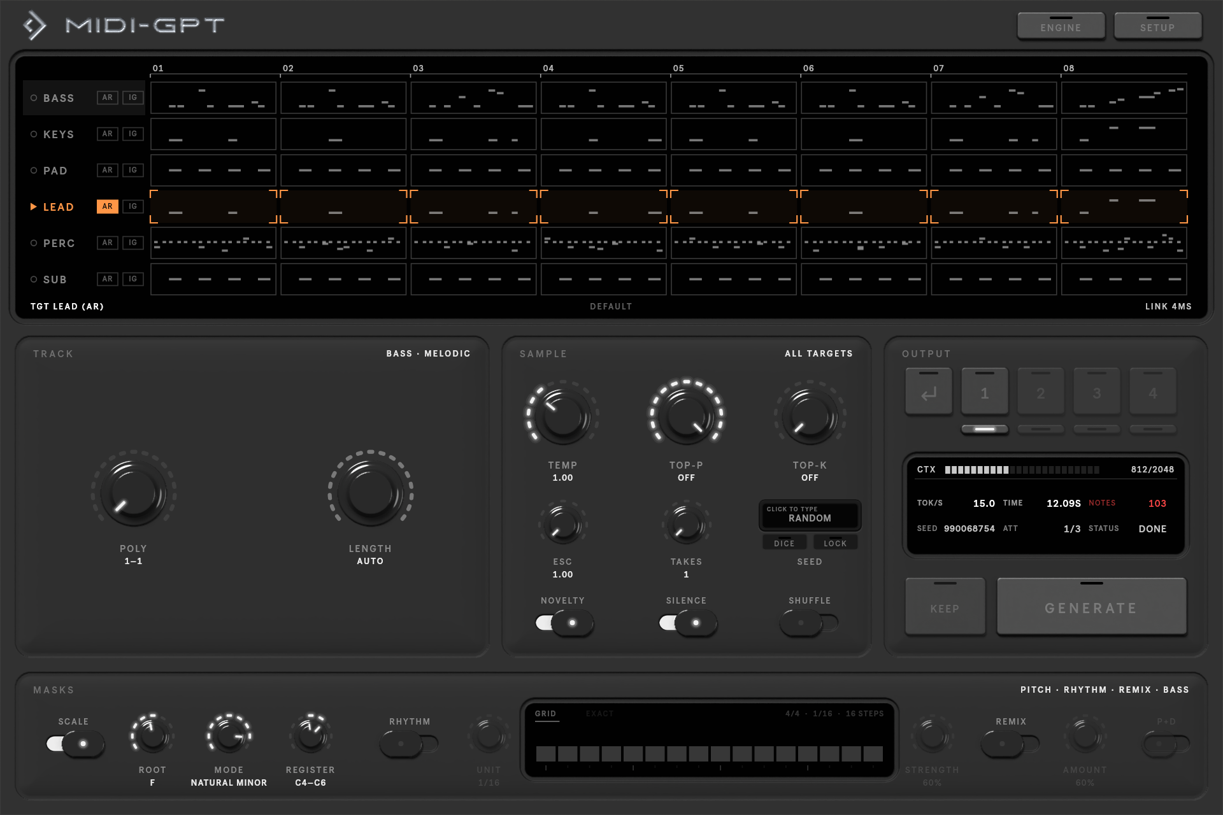Screen dimensions: 1223x815
Task: Disable the active AR on LEAD track
Action: (107, 206)
